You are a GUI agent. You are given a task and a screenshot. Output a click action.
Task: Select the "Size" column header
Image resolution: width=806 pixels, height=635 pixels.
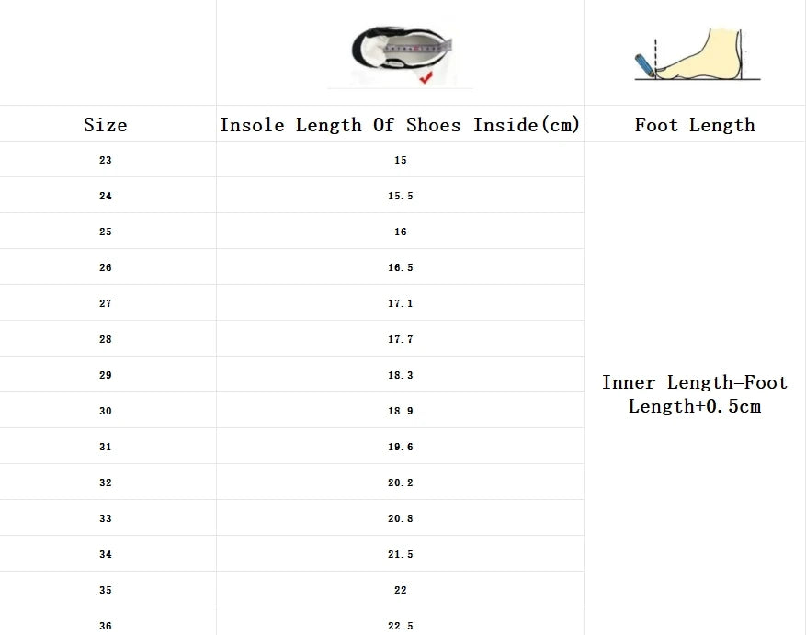(x=106, y=125)
